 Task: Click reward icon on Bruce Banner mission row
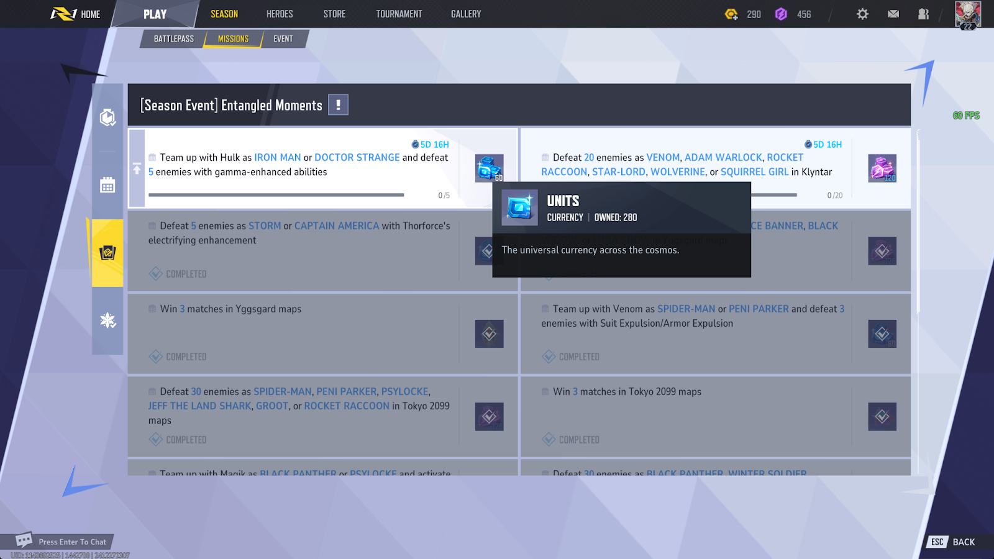tap(882, 251)
